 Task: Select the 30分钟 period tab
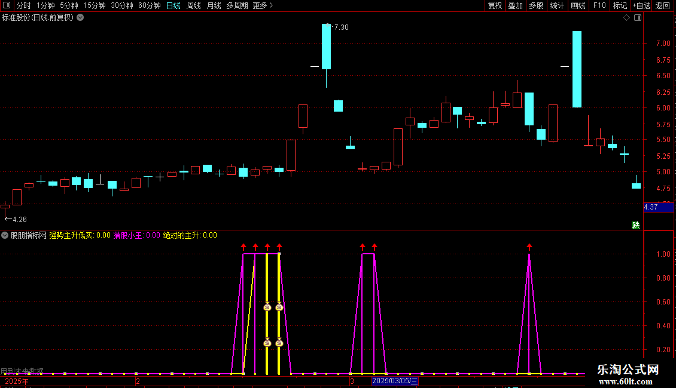pos(122,5)
